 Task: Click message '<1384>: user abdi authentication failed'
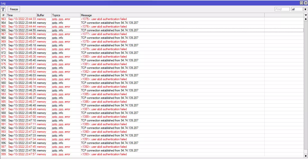click(x=104, y=87)
